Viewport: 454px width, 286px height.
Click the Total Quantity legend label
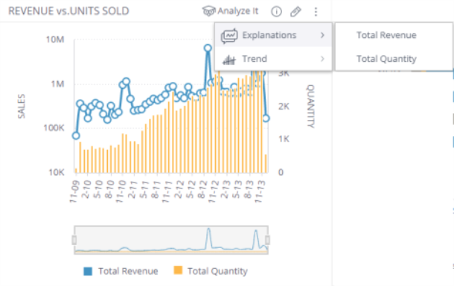coord(217,271)
